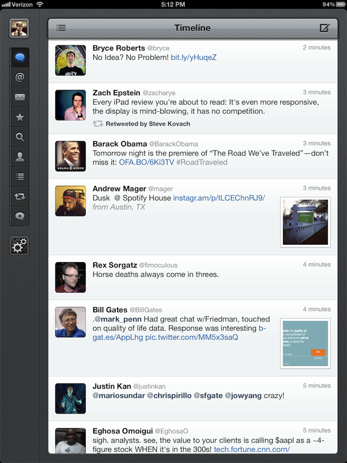Image resolution: width=347 pixels, height=463 pixels.
Task: Open the Search magnifier tab
Action: pos(20,137)
